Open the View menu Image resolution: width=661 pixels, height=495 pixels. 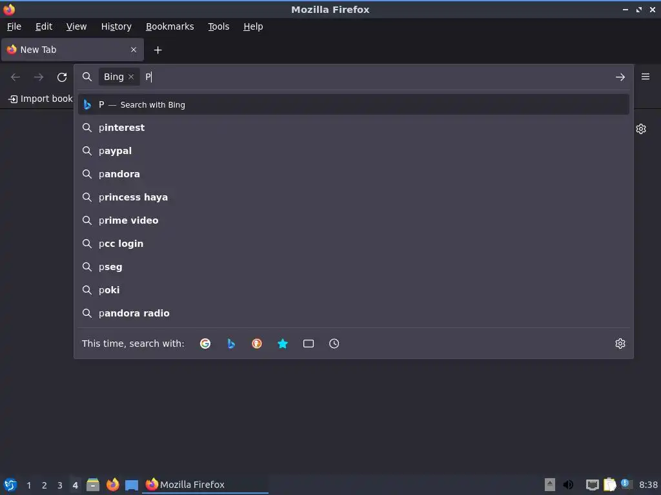(x=76, y=26)
